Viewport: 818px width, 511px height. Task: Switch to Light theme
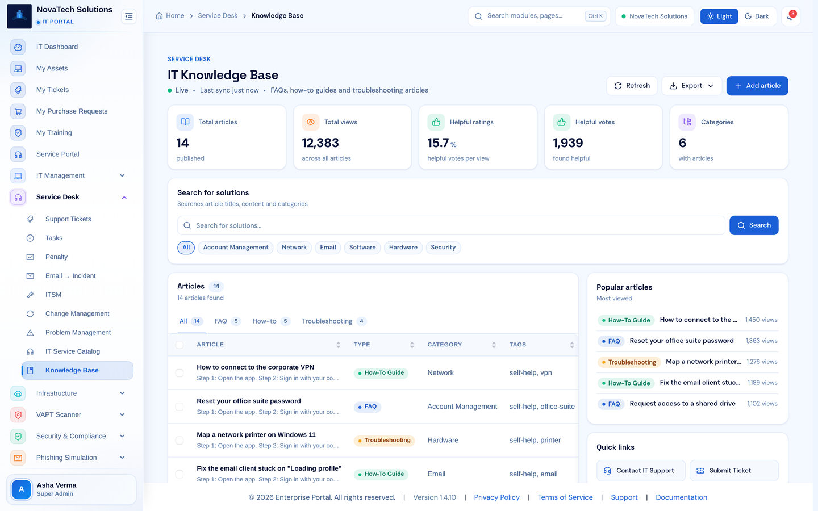(719, 16)
